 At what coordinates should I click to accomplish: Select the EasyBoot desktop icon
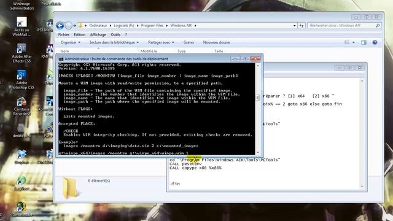click(21, 184)
